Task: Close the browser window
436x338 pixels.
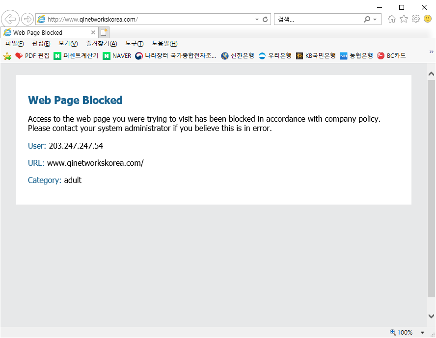Action: point(424,7)
